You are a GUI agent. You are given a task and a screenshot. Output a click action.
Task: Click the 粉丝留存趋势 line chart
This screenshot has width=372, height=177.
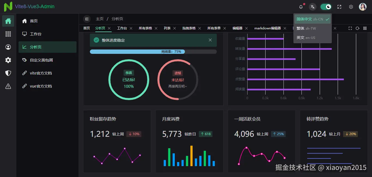(117, 156)
